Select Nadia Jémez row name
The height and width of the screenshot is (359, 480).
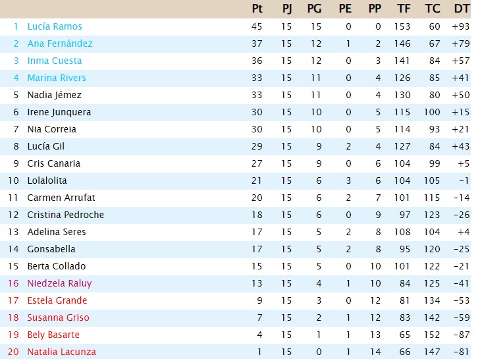[54, 96]
